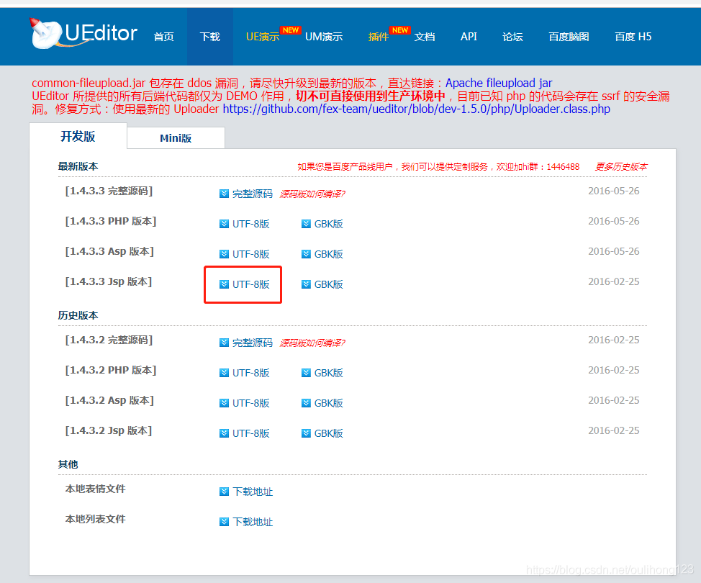Click UTF-8 download icon for 1.4.3.3 Jsp
701x583 pixels.
point(224,284)
